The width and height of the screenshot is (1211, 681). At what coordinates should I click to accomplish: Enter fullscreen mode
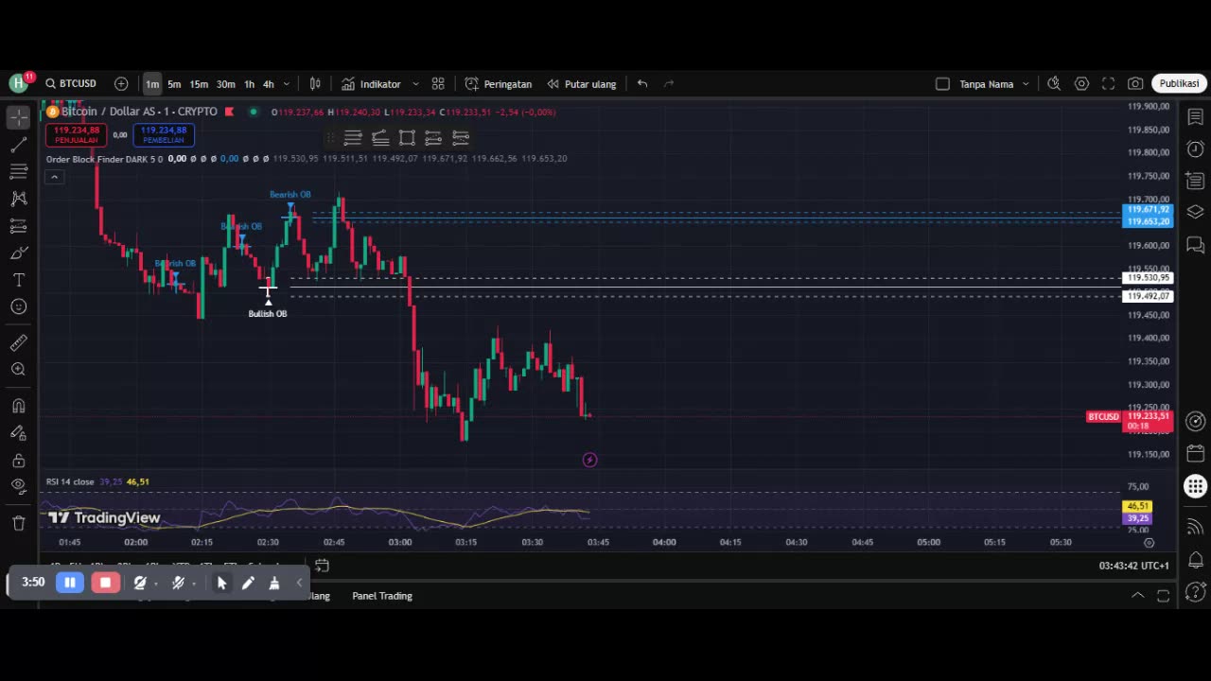point(1109,84)
